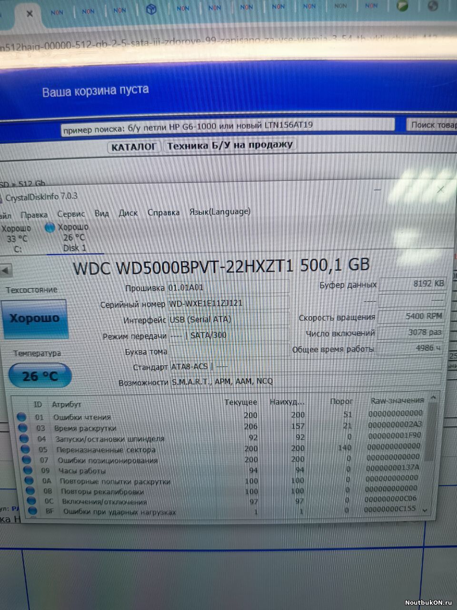Viewport: 457px width, 610px height.
Task: Click the raw value 00000000137A
Action: coord(393,468)
